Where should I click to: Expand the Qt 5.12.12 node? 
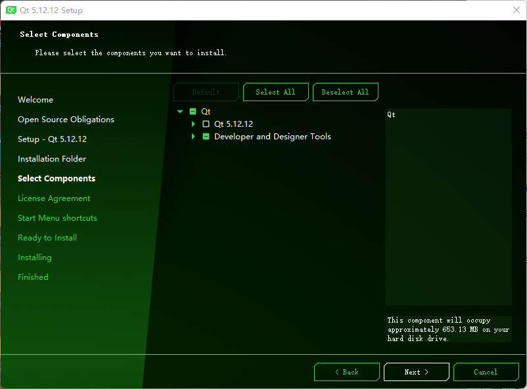(x=193, y=124)
